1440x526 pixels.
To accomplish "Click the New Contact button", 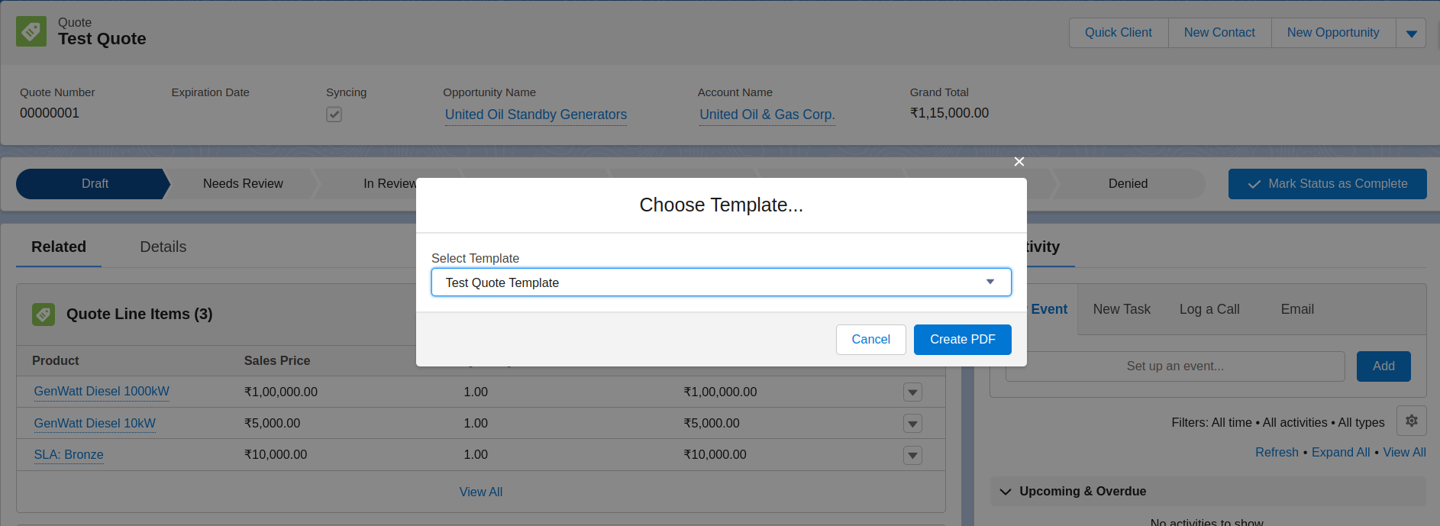I will tap(1219, 33).
